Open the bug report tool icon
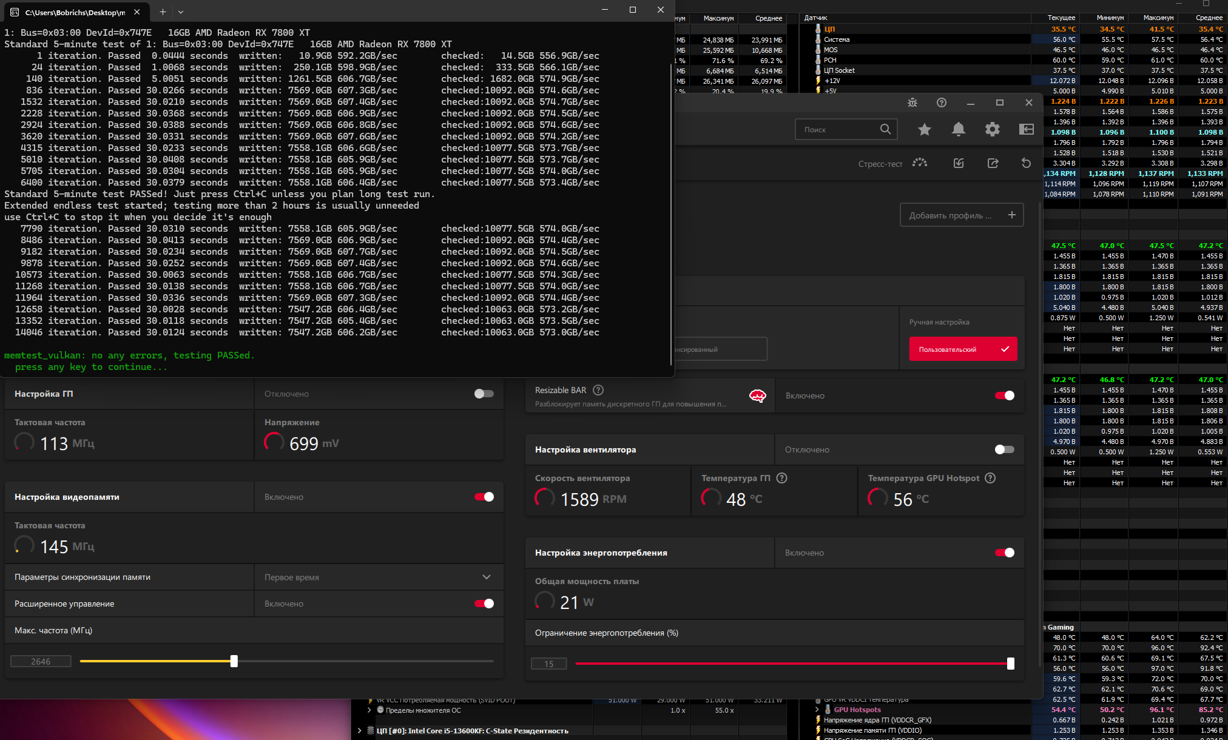Viewport: 1228px width, 740px height. point(913,103)
